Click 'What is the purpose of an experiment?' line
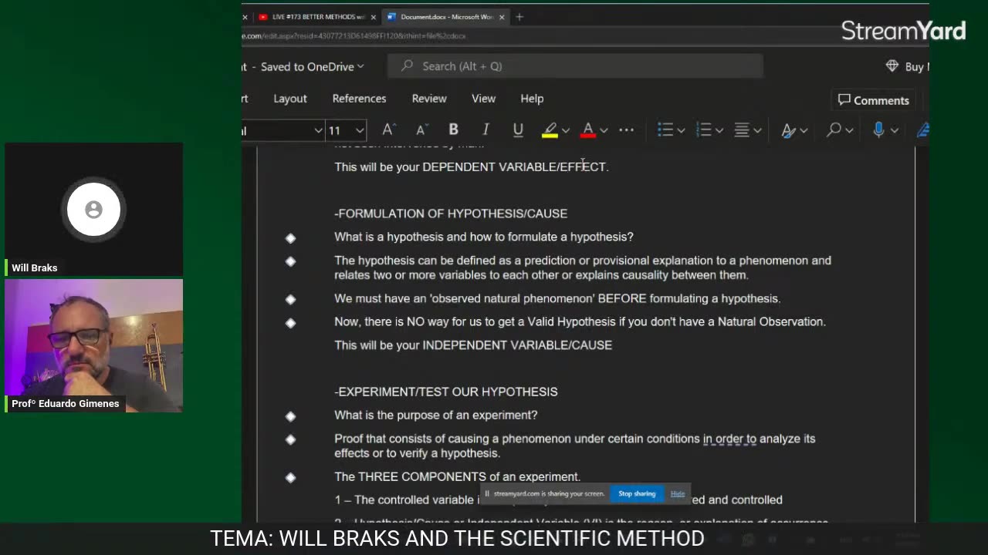Viewport: 988px width, 555px height. [x=436, y=415]
